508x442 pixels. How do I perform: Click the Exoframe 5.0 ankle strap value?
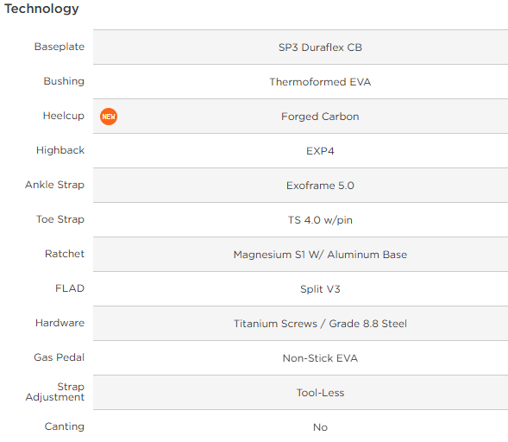tap(320, 186)
